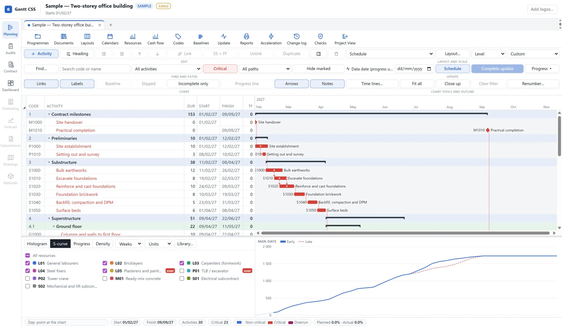The width and height of the screenshot is (562, 327).
Task: Switch to the Histogram tab
Action: [37, 244]
